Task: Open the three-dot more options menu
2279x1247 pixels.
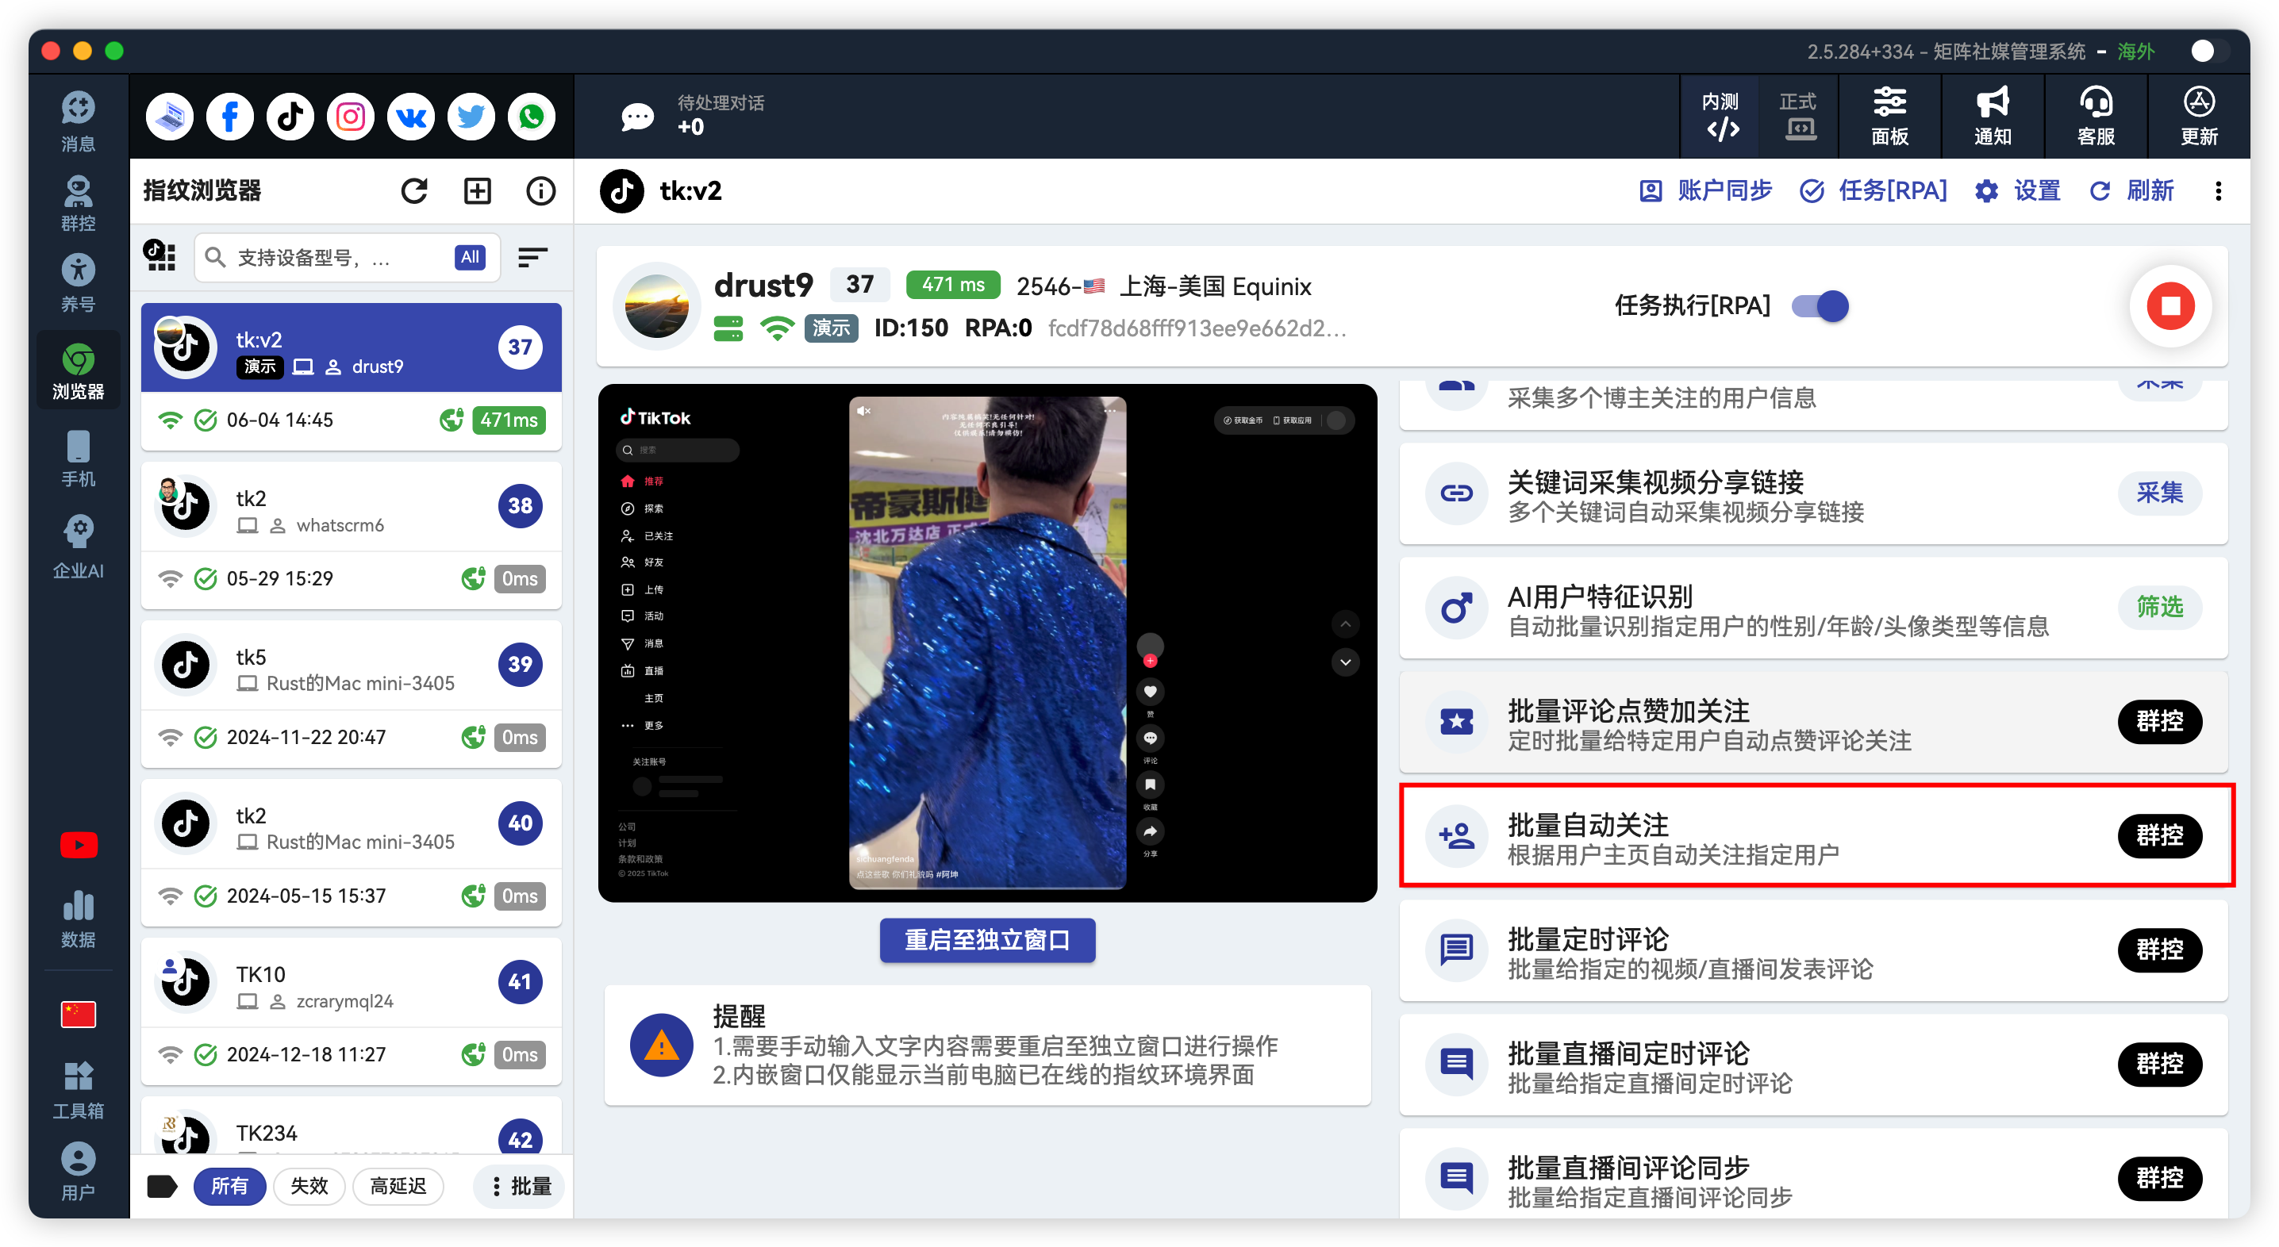Action: click(2218, 191)
